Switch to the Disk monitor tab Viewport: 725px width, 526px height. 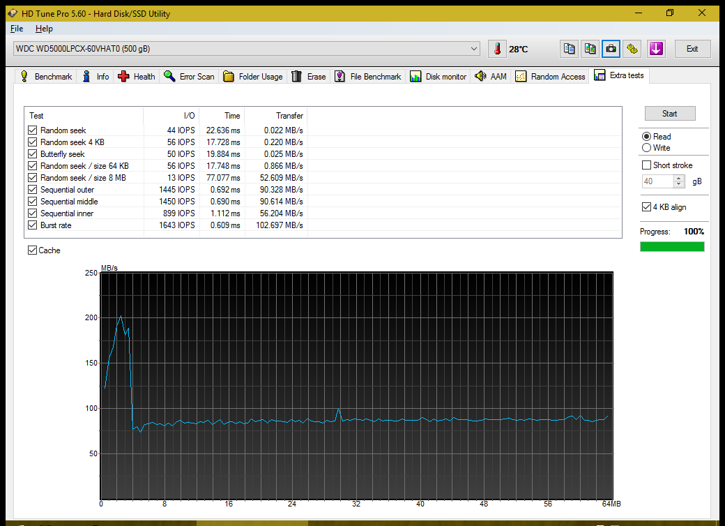tap(438, 76)
